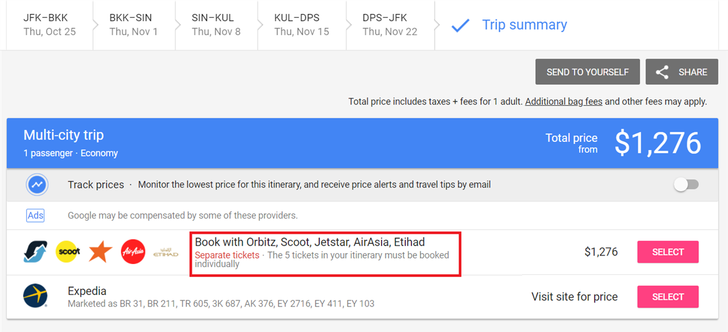The width and height of the screenshot is (728, 332).
Task: Select the $1,276 separate tickets option
Action: coord(668,252)
